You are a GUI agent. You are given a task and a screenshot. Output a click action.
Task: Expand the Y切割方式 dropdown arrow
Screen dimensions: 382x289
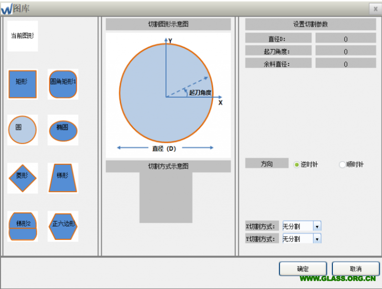317,238
